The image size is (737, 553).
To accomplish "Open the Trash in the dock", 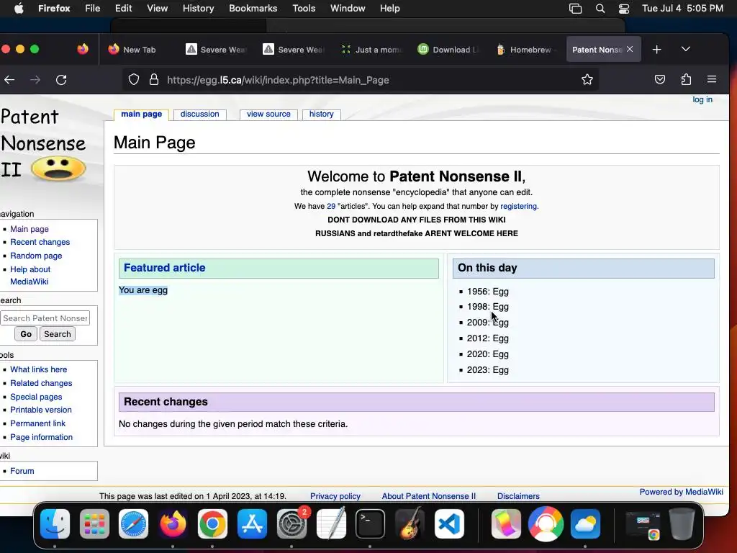I will coord(682,523).
